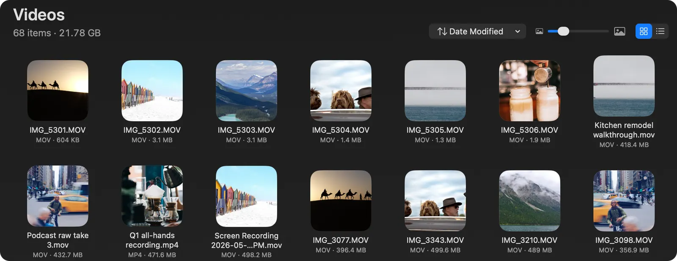
Task: Select the Podcast raw take 3.mov thumbnail
Action: tap(58, 196)
